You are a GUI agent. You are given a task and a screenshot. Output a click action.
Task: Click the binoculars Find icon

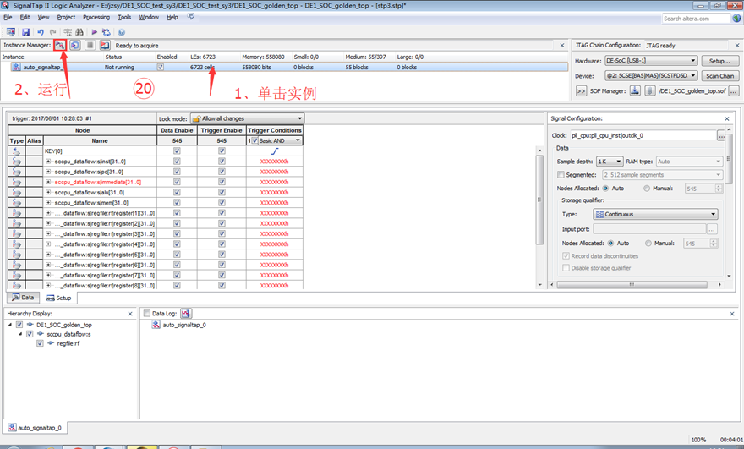tap(79, 32)
